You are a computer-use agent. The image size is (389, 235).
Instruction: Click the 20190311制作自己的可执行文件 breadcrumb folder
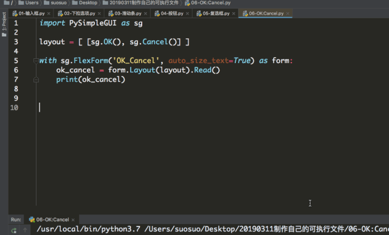click(x=140, y=2)
